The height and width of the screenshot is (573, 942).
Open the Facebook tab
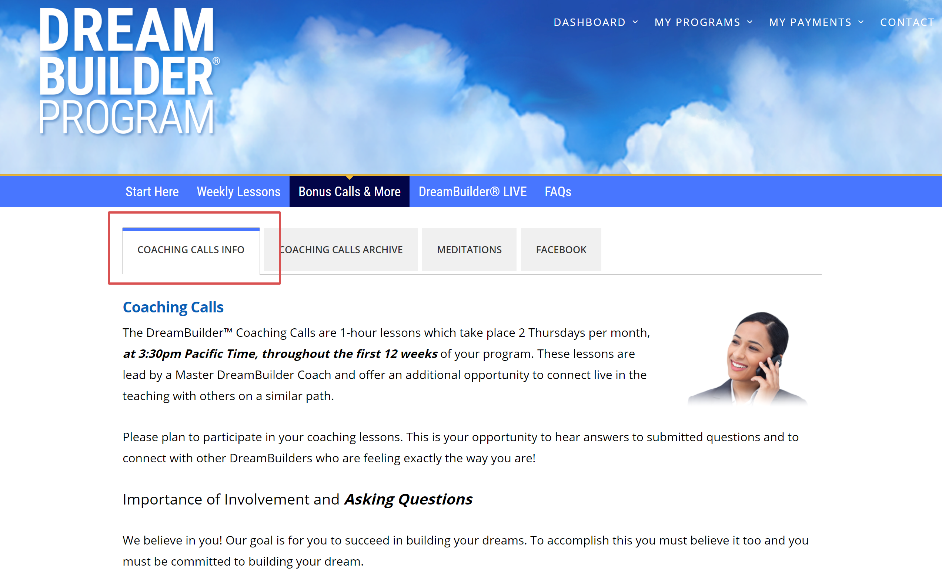click(x=561, y=249)
